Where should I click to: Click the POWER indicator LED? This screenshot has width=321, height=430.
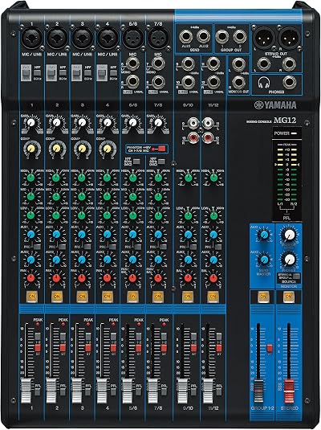pos(294,133)
